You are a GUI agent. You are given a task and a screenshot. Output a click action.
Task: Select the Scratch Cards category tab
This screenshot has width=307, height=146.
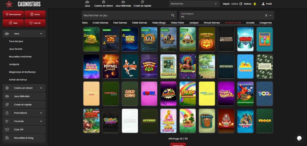[233, 23]
